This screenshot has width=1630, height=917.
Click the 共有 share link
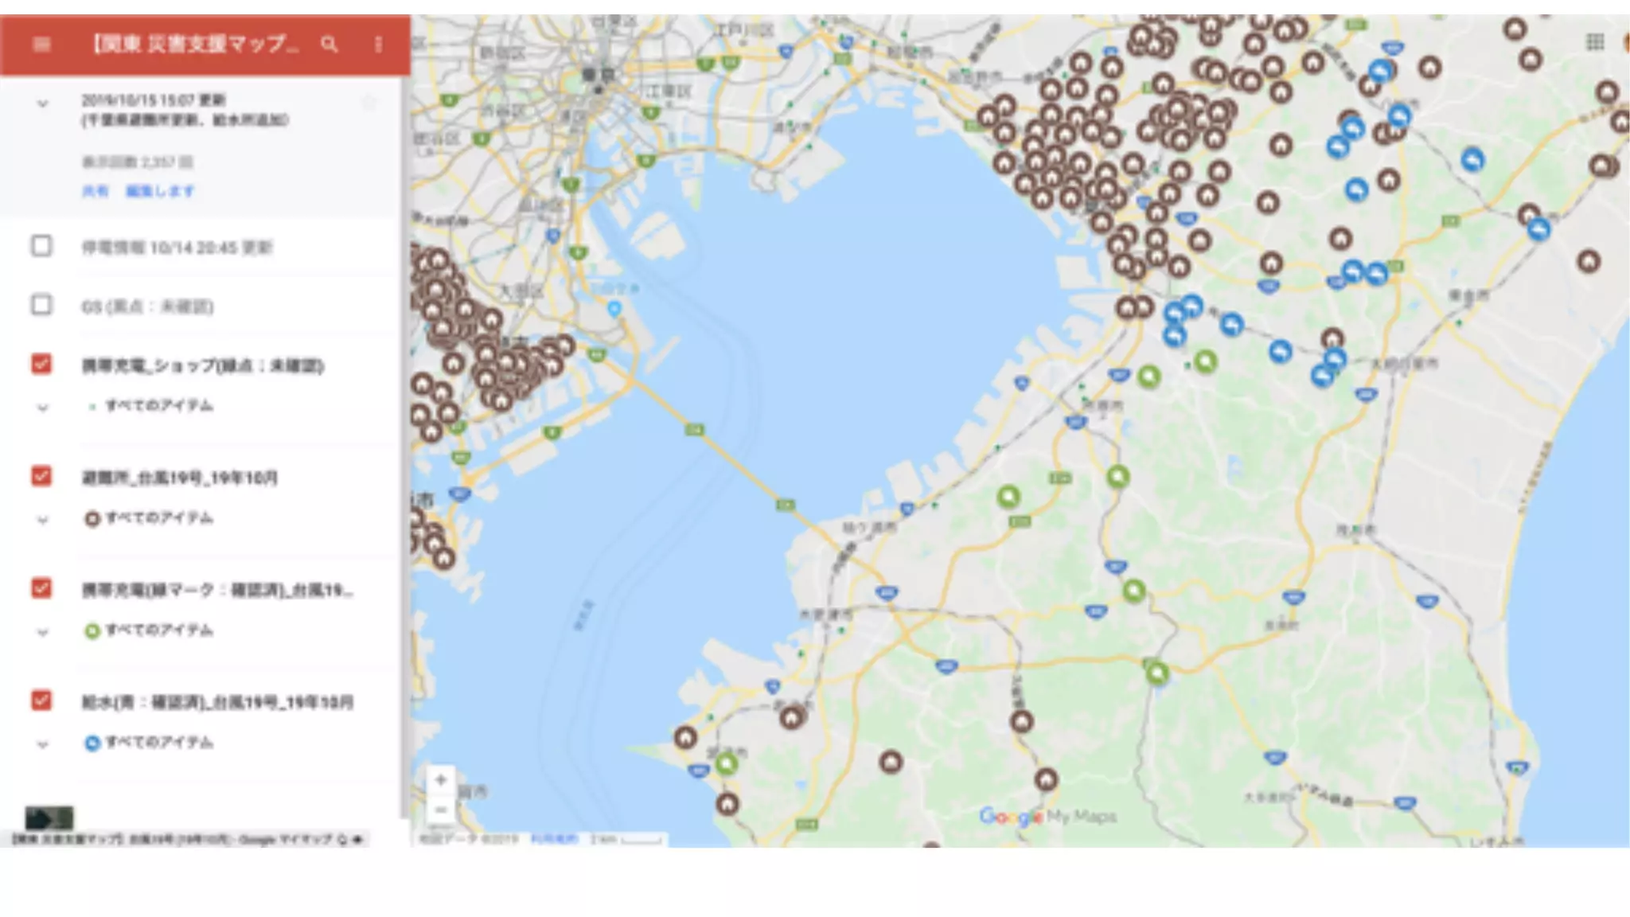point(95,191)
